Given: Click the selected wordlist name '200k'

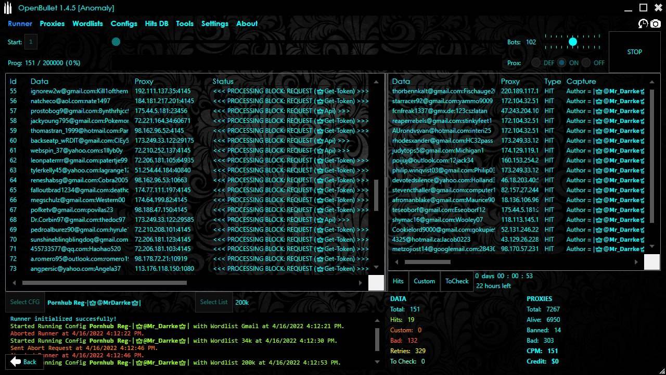Looking at the screenshot, I should tap(242, 302).
